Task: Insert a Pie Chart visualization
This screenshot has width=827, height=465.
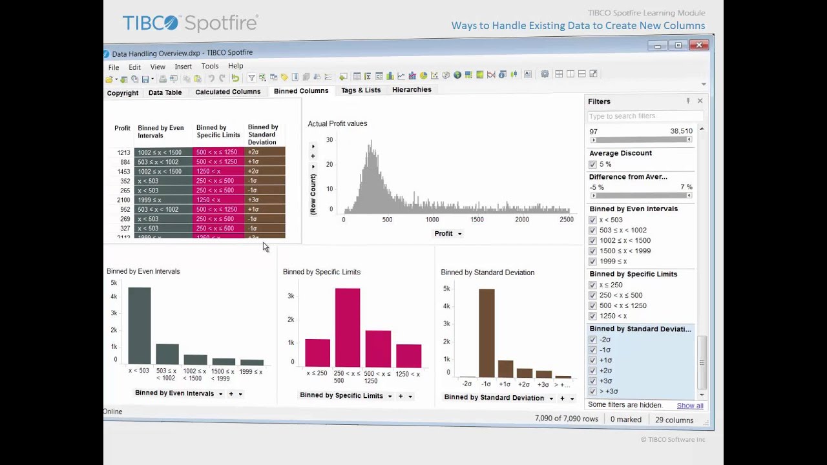Action: coord(423,76)
